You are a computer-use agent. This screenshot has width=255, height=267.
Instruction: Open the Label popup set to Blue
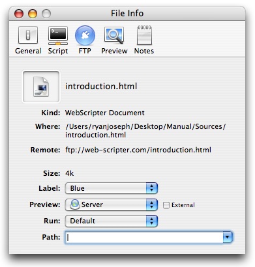tap(112, 188)
